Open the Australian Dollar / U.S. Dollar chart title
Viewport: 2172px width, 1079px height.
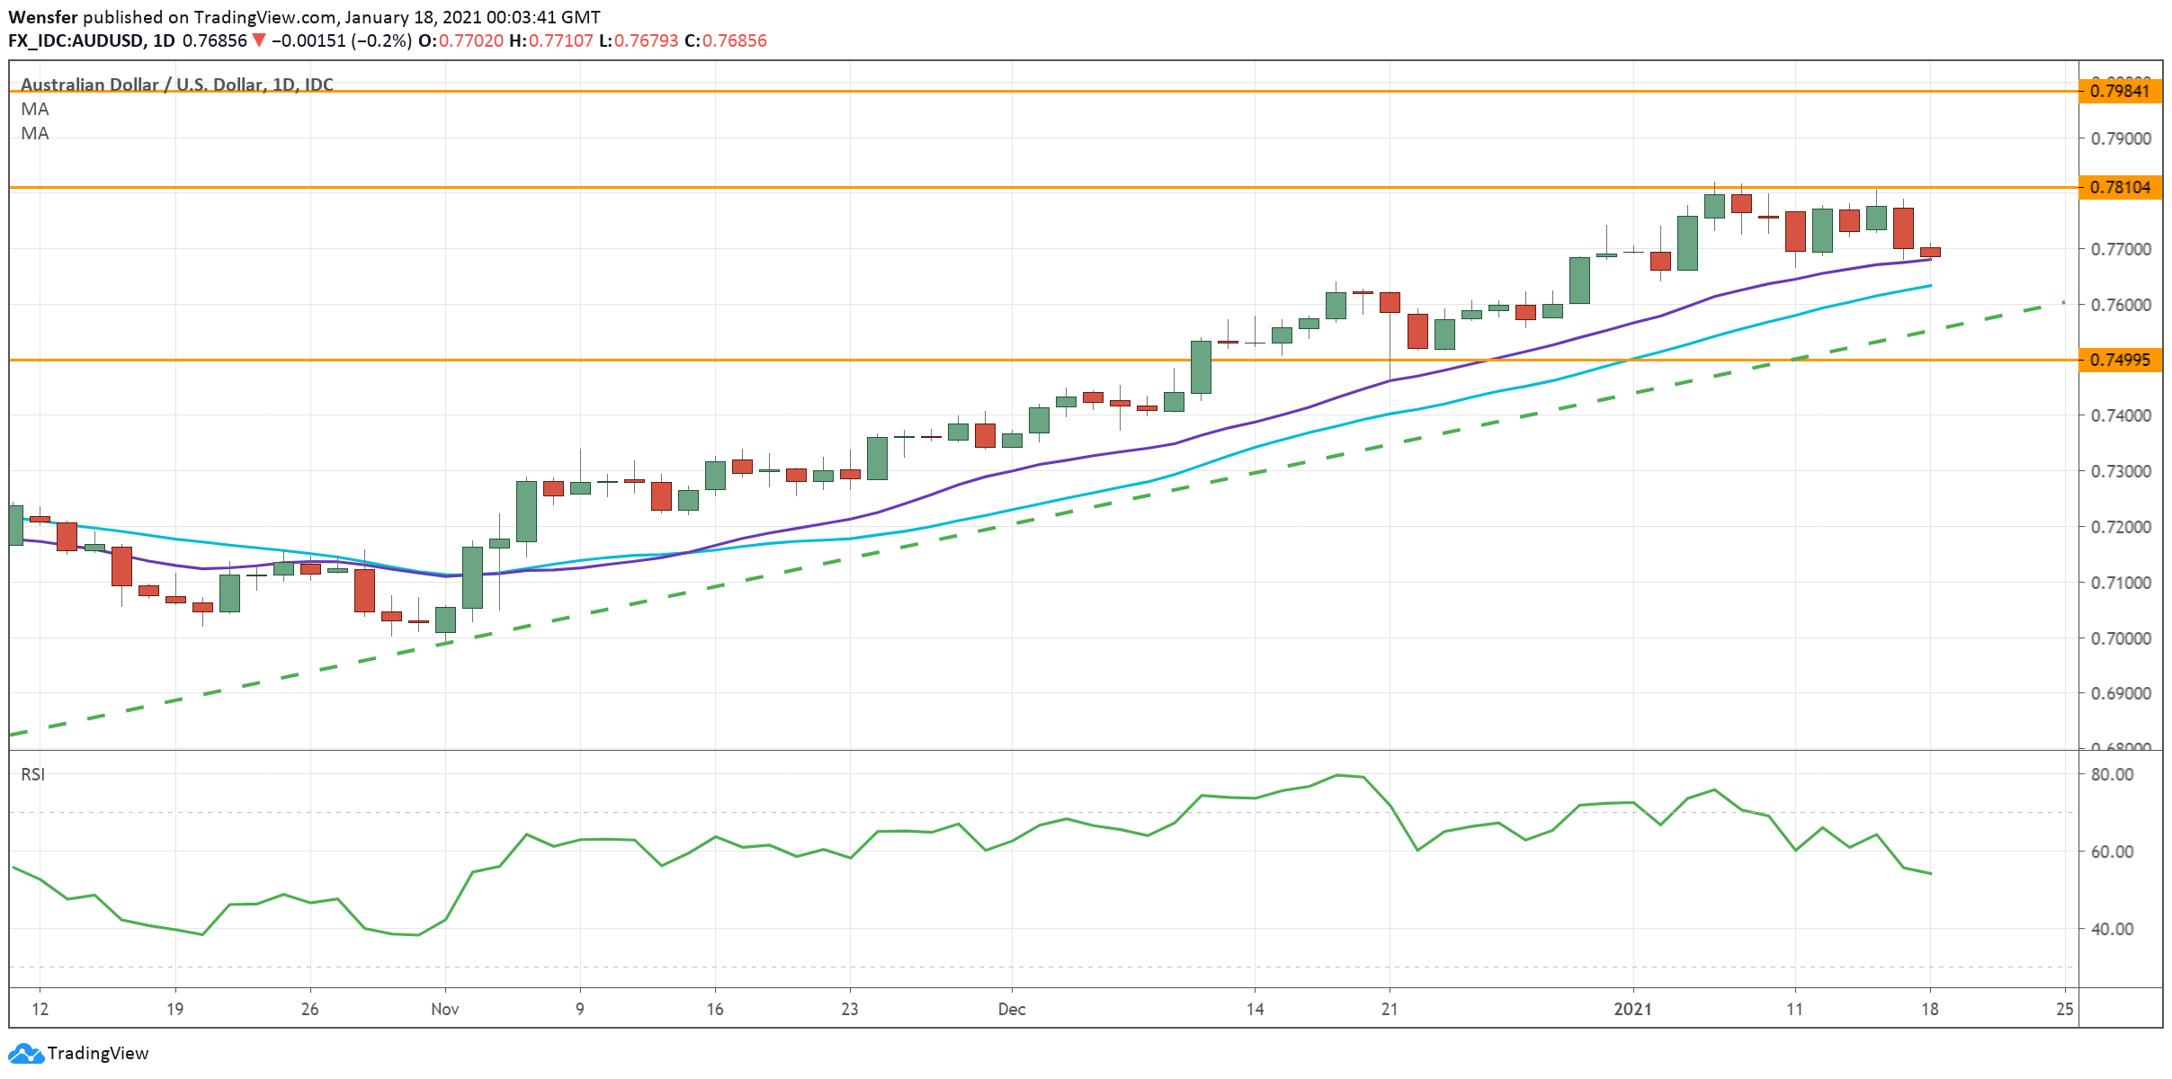[x=176, y=85]
